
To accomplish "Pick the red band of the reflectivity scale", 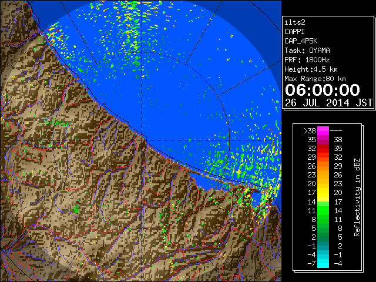I will point(323,149).
